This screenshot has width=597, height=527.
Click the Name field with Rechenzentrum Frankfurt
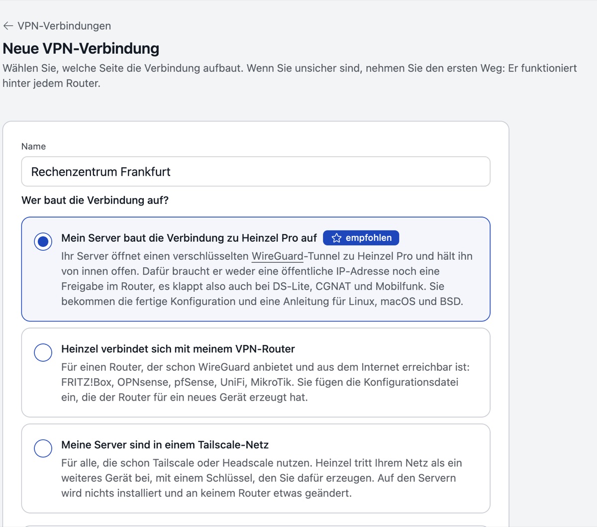click(x=256, y=172)
